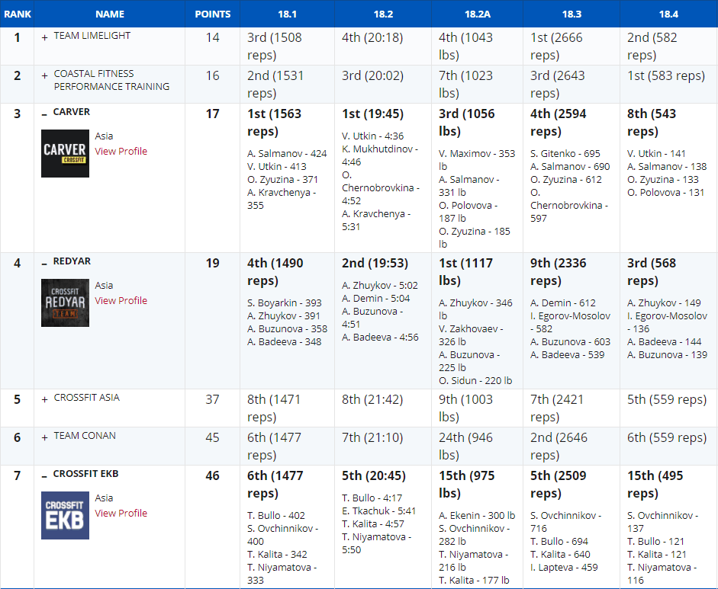
Task: Click T. Bullo - 4:17 time entry
Action: (x=372, y=498)
